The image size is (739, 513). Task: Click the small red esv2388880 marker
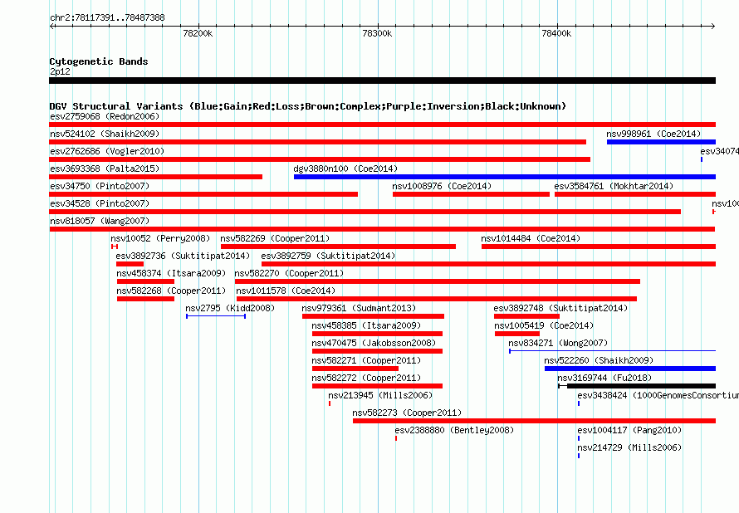click(396, 438)
